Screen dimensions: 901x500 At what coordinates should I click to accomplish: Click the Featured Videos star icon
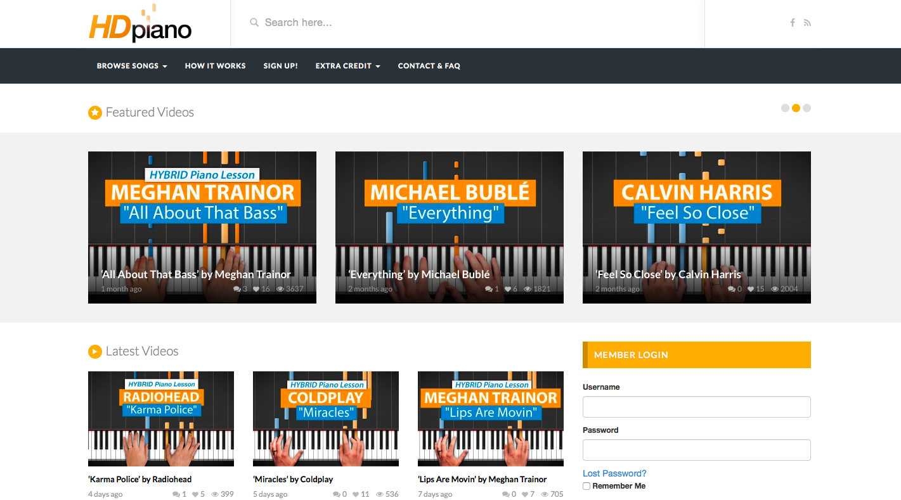(x=95, y=113)
